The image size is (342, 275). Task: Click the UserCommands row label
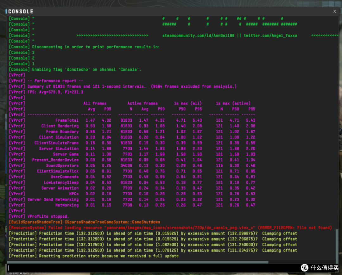click(65, 177)
